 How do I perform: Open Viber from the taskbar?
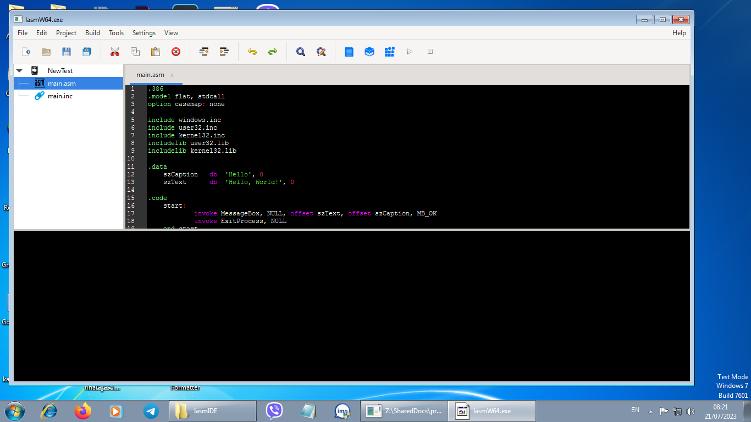click(274, 410)
